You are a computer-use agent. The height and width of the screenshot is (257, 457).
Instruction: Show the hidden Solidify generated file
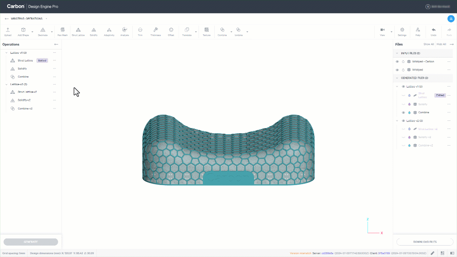pyautogui.click(x=404, y=104)
